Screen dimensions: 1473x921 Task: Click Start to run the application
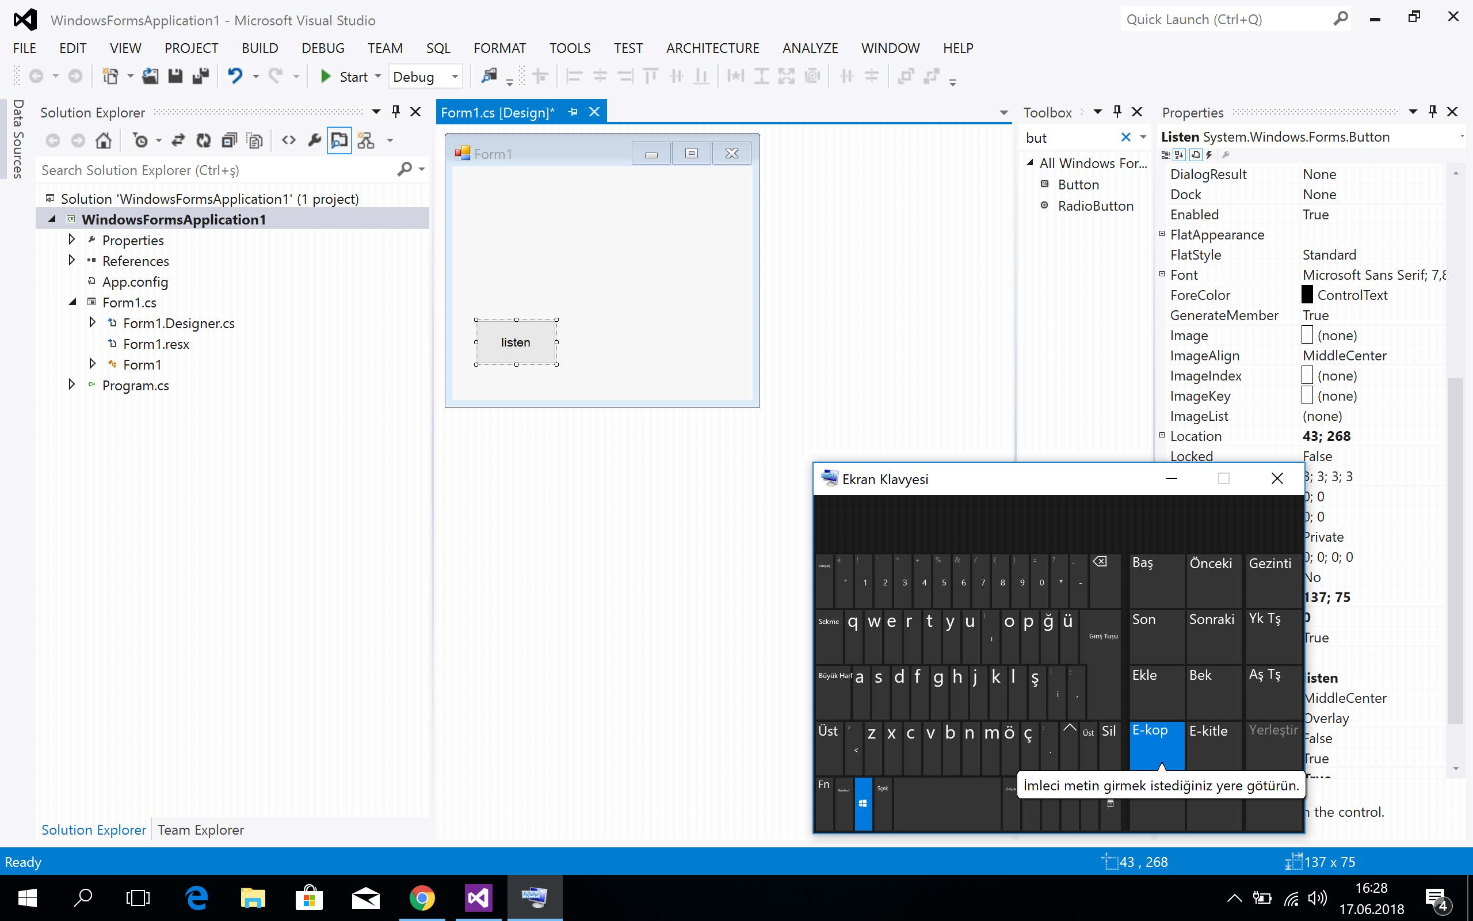345,77
